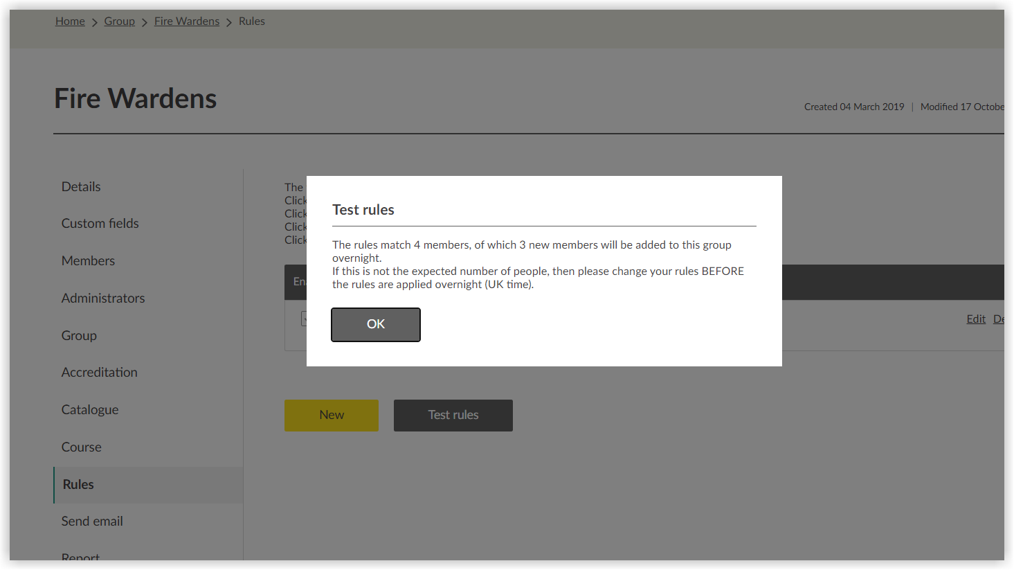Viewport: 1014px width, 570px height.
Task: Select Members from the sidebar
Action: click(88, 260)
